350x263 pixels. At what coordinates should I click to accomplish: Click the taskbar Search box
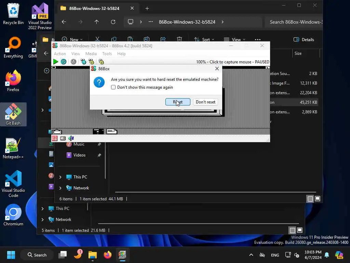37,255
